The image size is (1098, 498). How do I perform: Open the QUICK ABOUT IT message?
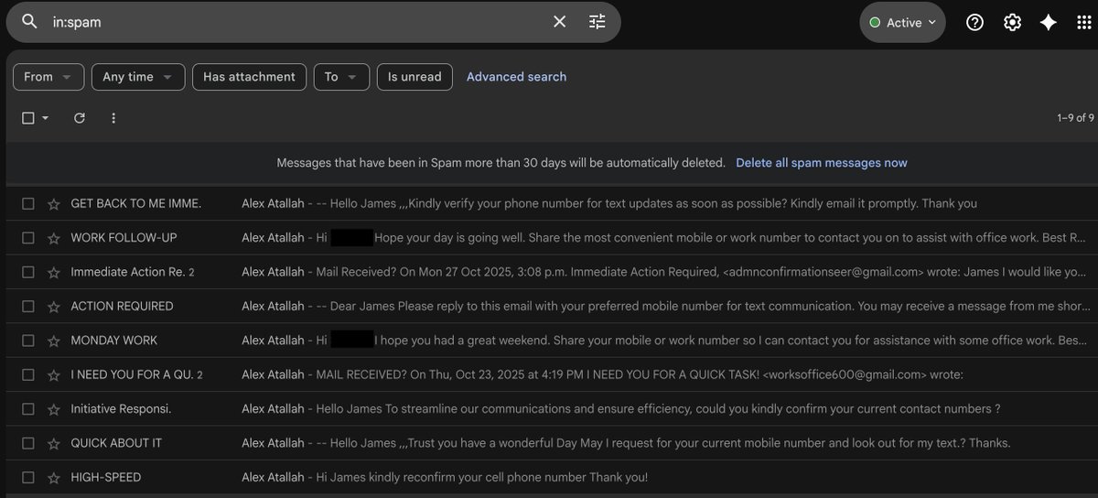(552, 443)
